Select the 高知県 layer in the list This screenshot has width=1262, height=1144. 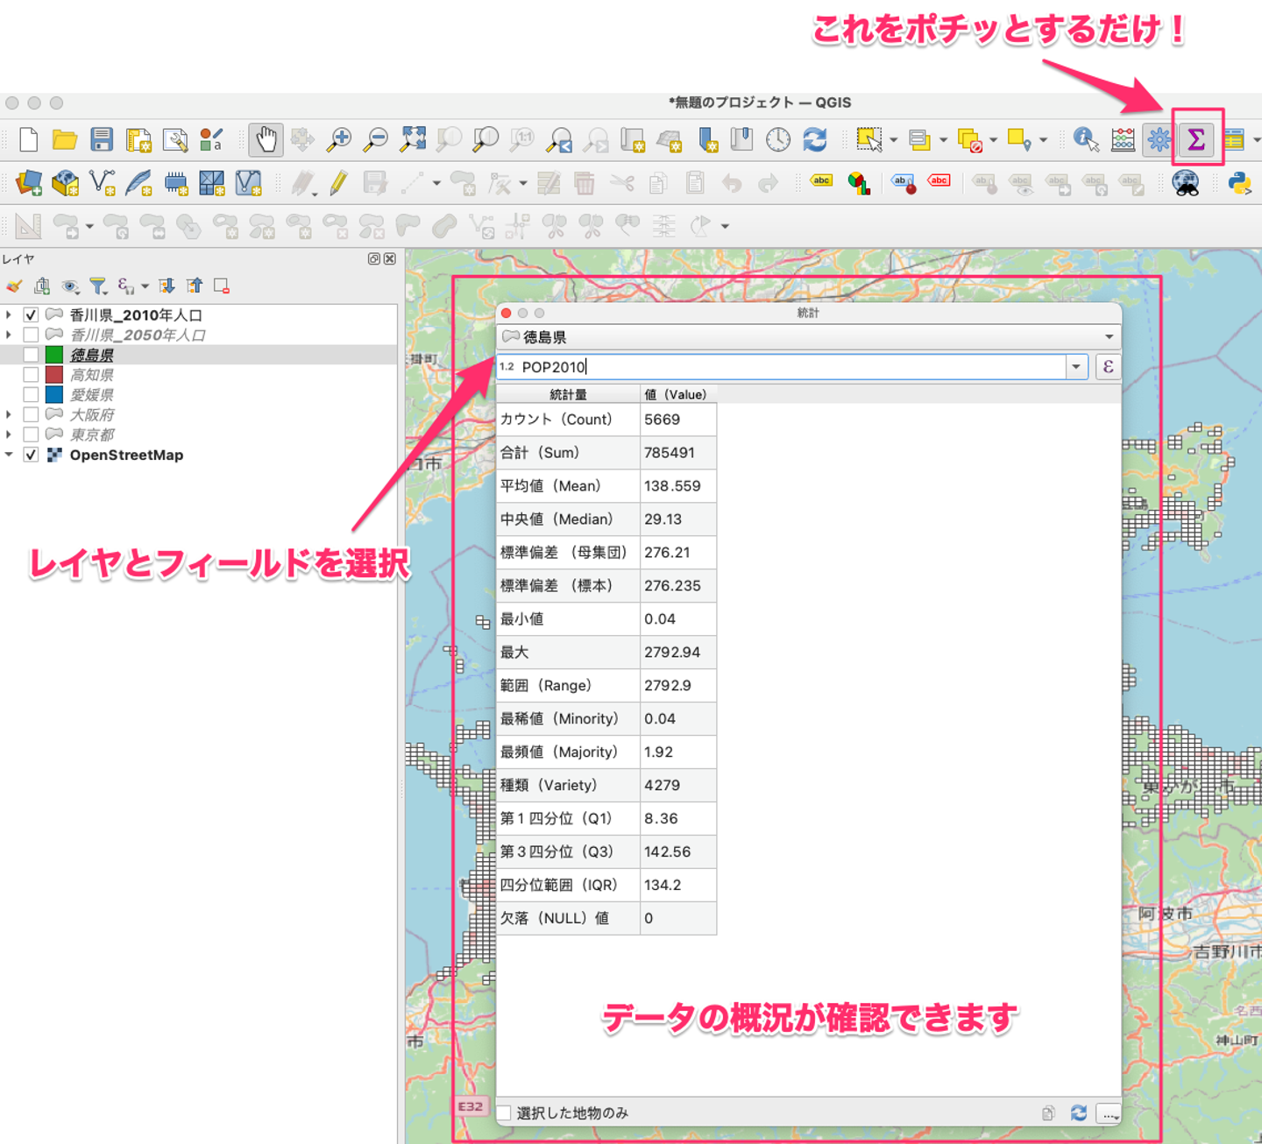pyautogui.click(x=92, y=375)
